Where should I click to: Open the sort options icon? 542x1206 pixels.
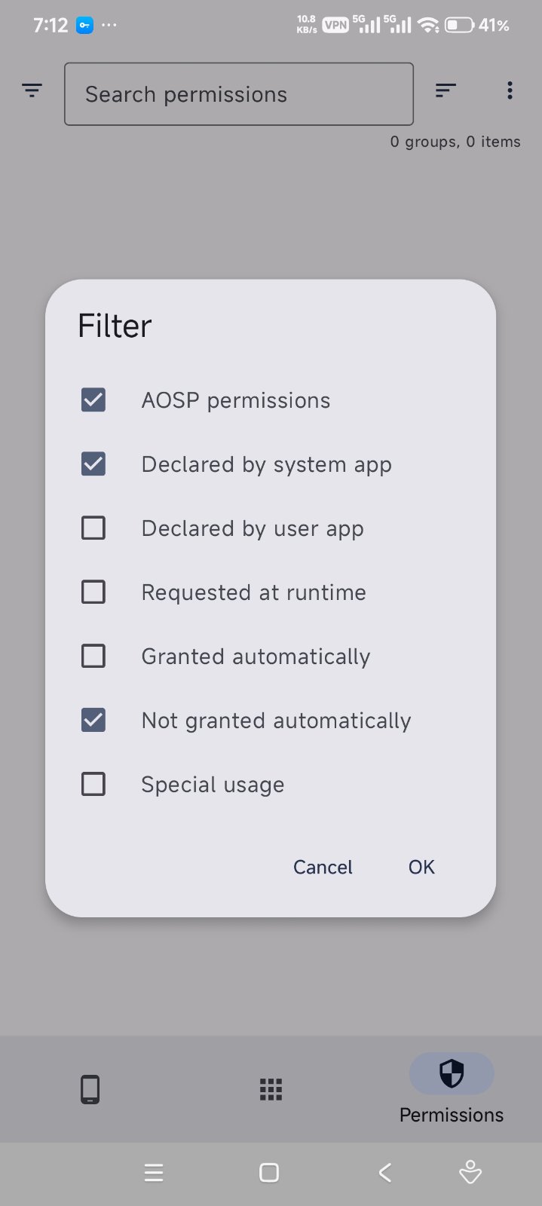click(x=446, y=91)
